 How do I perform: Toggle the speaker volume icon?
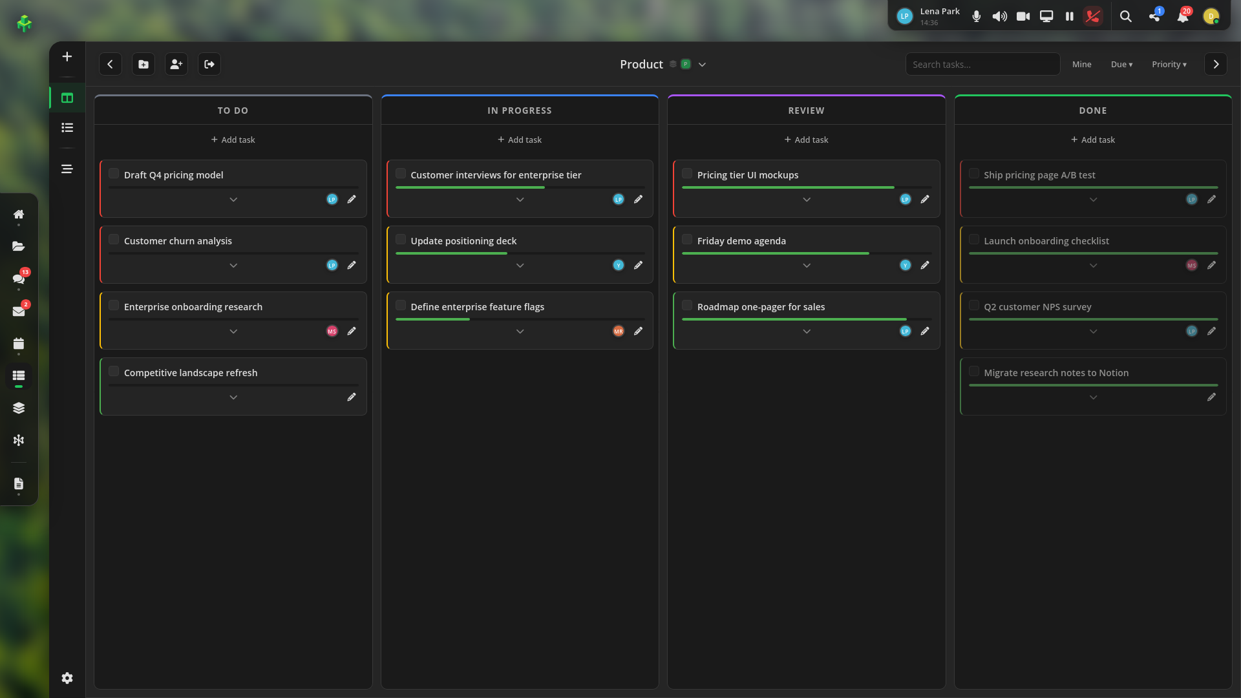(x=1000, y=16)
